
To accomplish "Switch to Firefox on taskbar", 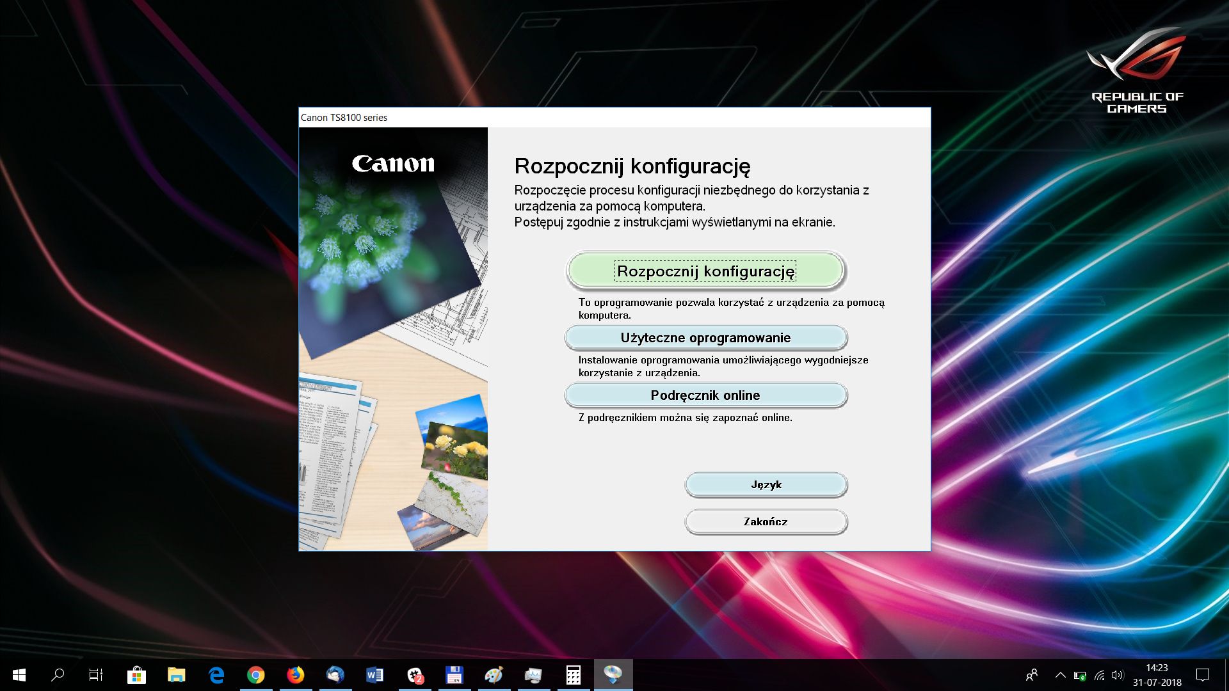I will (x=296, y=675).
